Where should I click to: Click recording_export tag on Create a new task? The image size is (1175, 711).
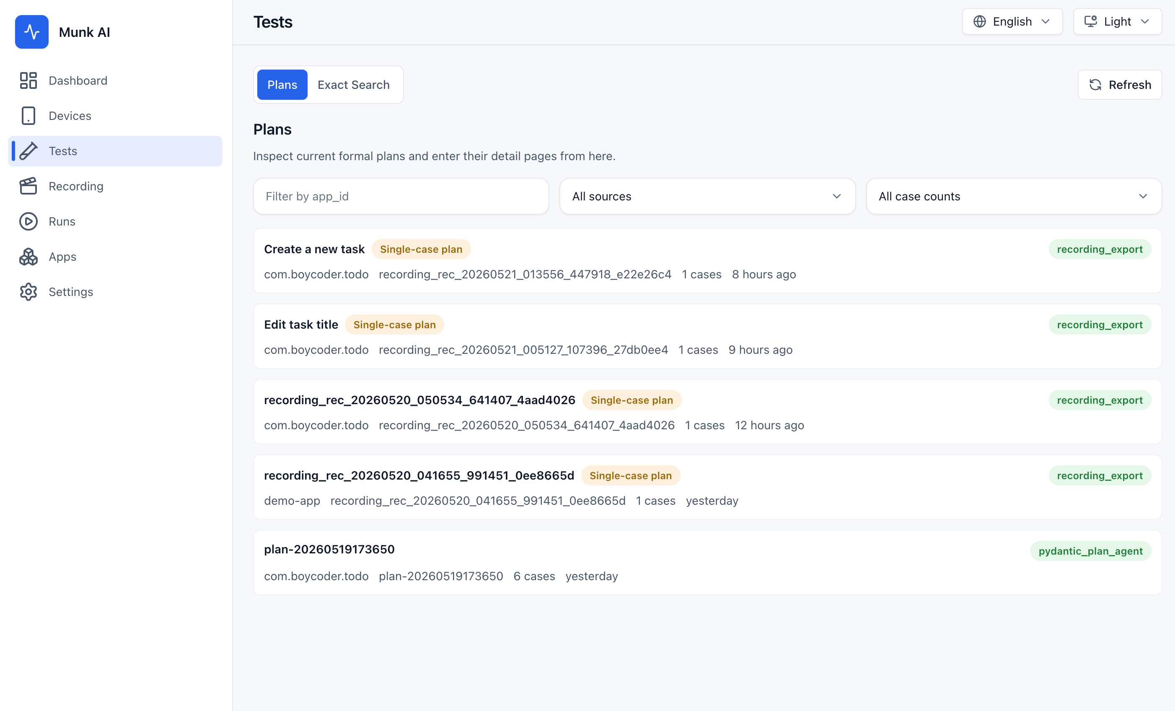pos(1100,249)
